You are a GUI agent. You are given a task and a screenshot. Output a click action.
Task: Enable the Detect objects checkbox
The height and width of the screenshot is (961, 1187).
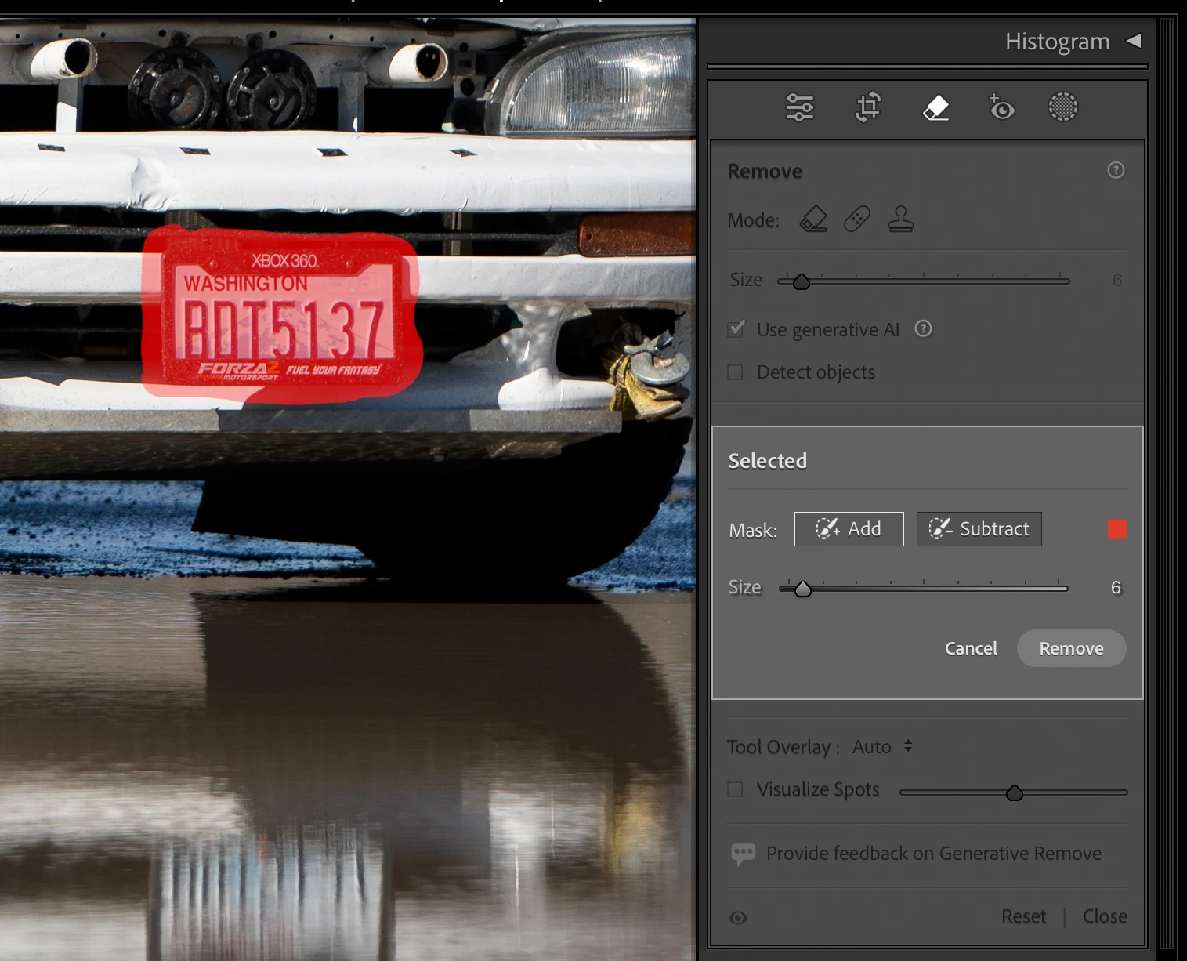tap(735, 372)
